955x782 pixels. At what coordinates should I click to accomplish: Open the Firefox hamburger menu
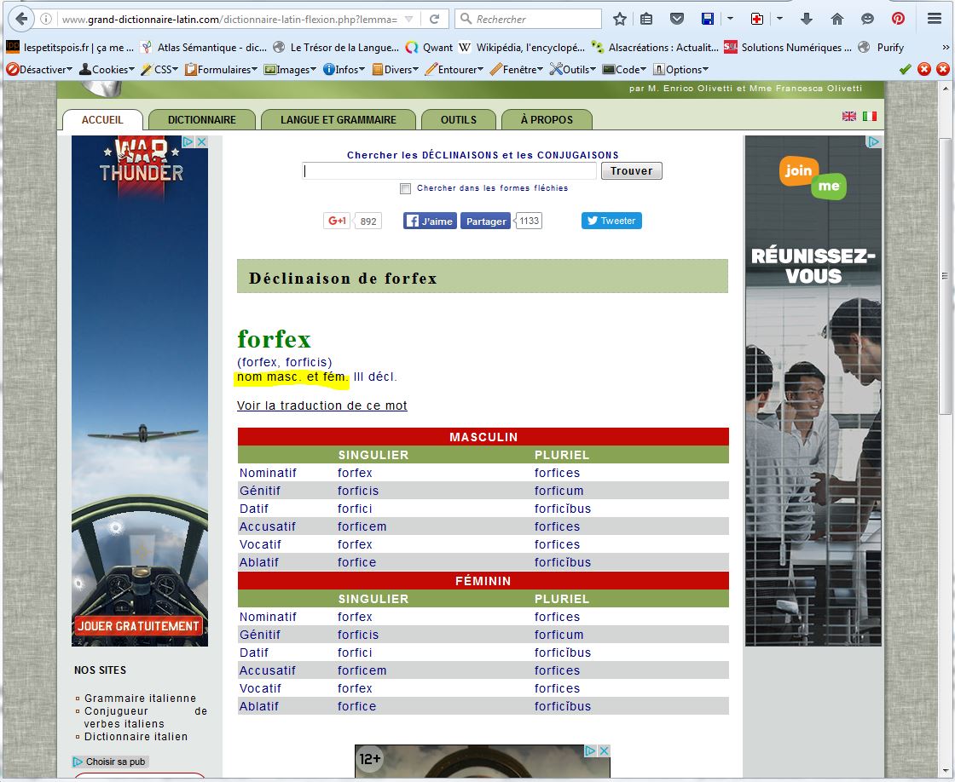(x=935, y=19)
